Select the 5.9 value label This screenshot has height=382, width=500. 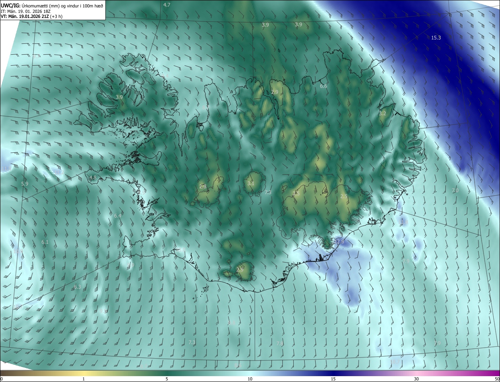point(25,184)
